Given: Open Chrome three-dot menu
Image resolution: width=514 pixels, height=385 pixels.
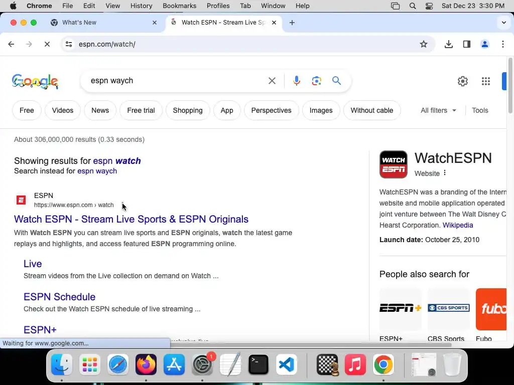Looking at the screenshot, I should pos(503,44).
